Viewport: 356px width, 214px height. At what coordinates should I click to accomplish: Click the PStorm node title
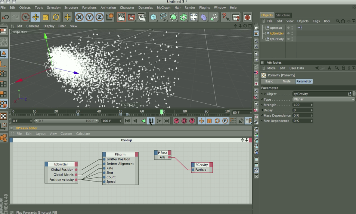point(120,154)
